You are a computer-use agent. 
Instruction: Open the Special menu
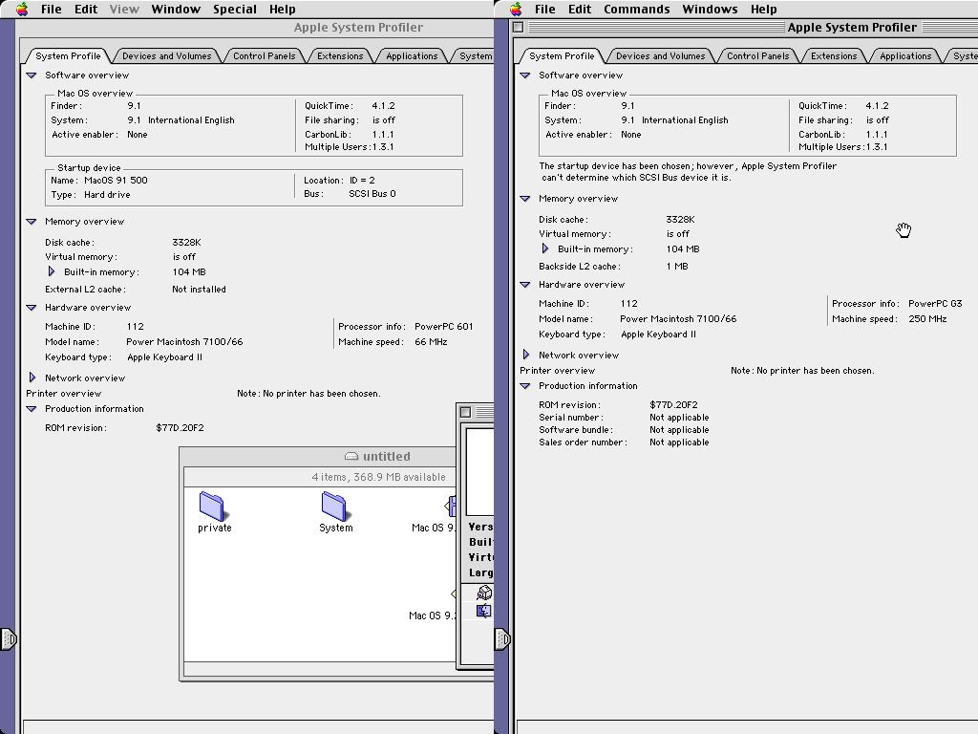[234, 9]
